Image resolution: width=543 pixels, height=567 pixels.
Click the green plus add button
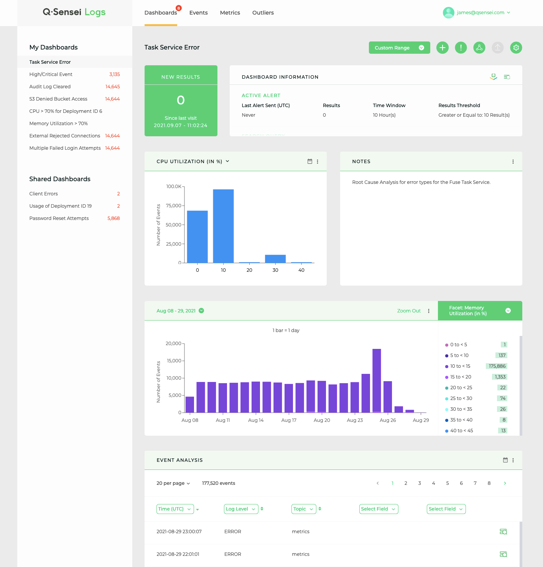pos(443,48)
